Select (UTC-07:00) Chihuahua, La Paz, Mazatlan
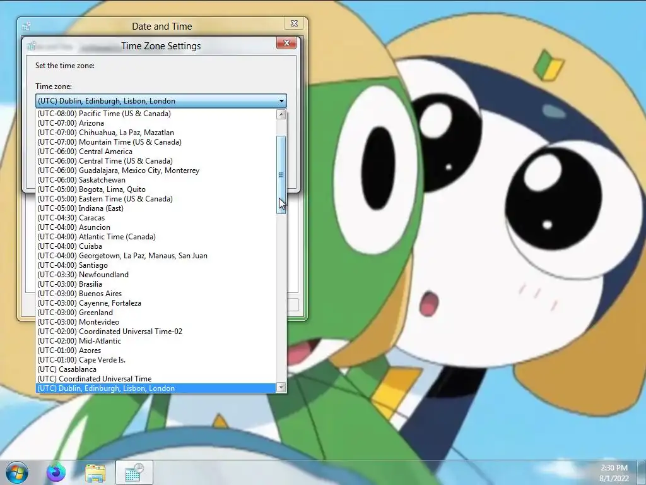This screenshot has height=485, width=646. 156,133
